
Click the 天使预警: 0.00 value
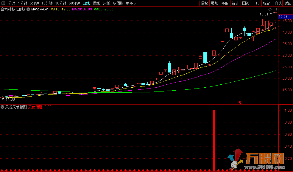tap(40, 107)
